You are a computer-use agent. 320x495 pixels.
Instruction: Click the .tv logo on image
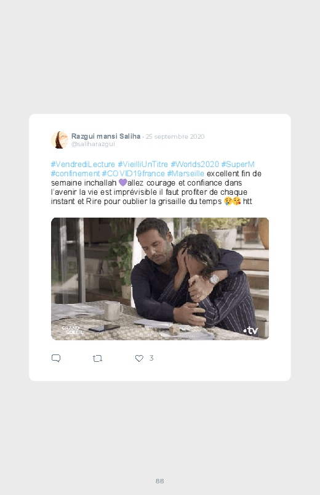pos(250,330)
